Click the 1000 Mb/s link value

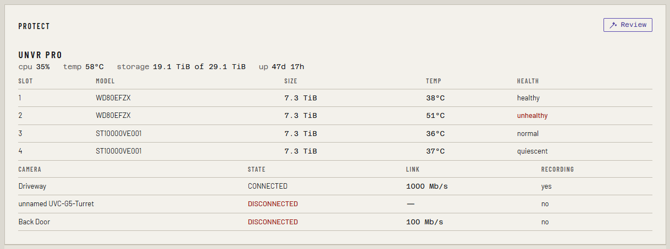pyautogui.click(x=427, y=186)
